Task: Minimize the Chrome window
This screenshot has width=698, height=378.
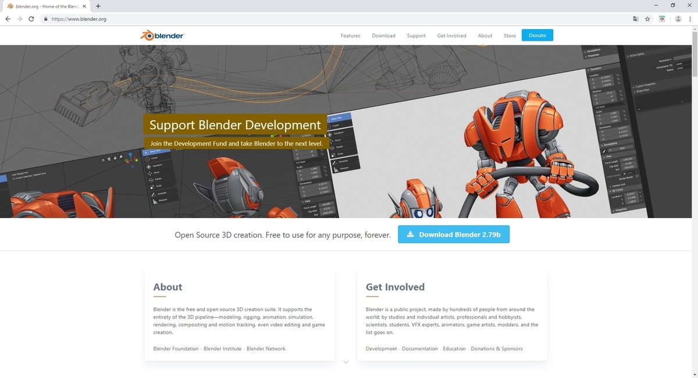Action: [x=657, y=6]
